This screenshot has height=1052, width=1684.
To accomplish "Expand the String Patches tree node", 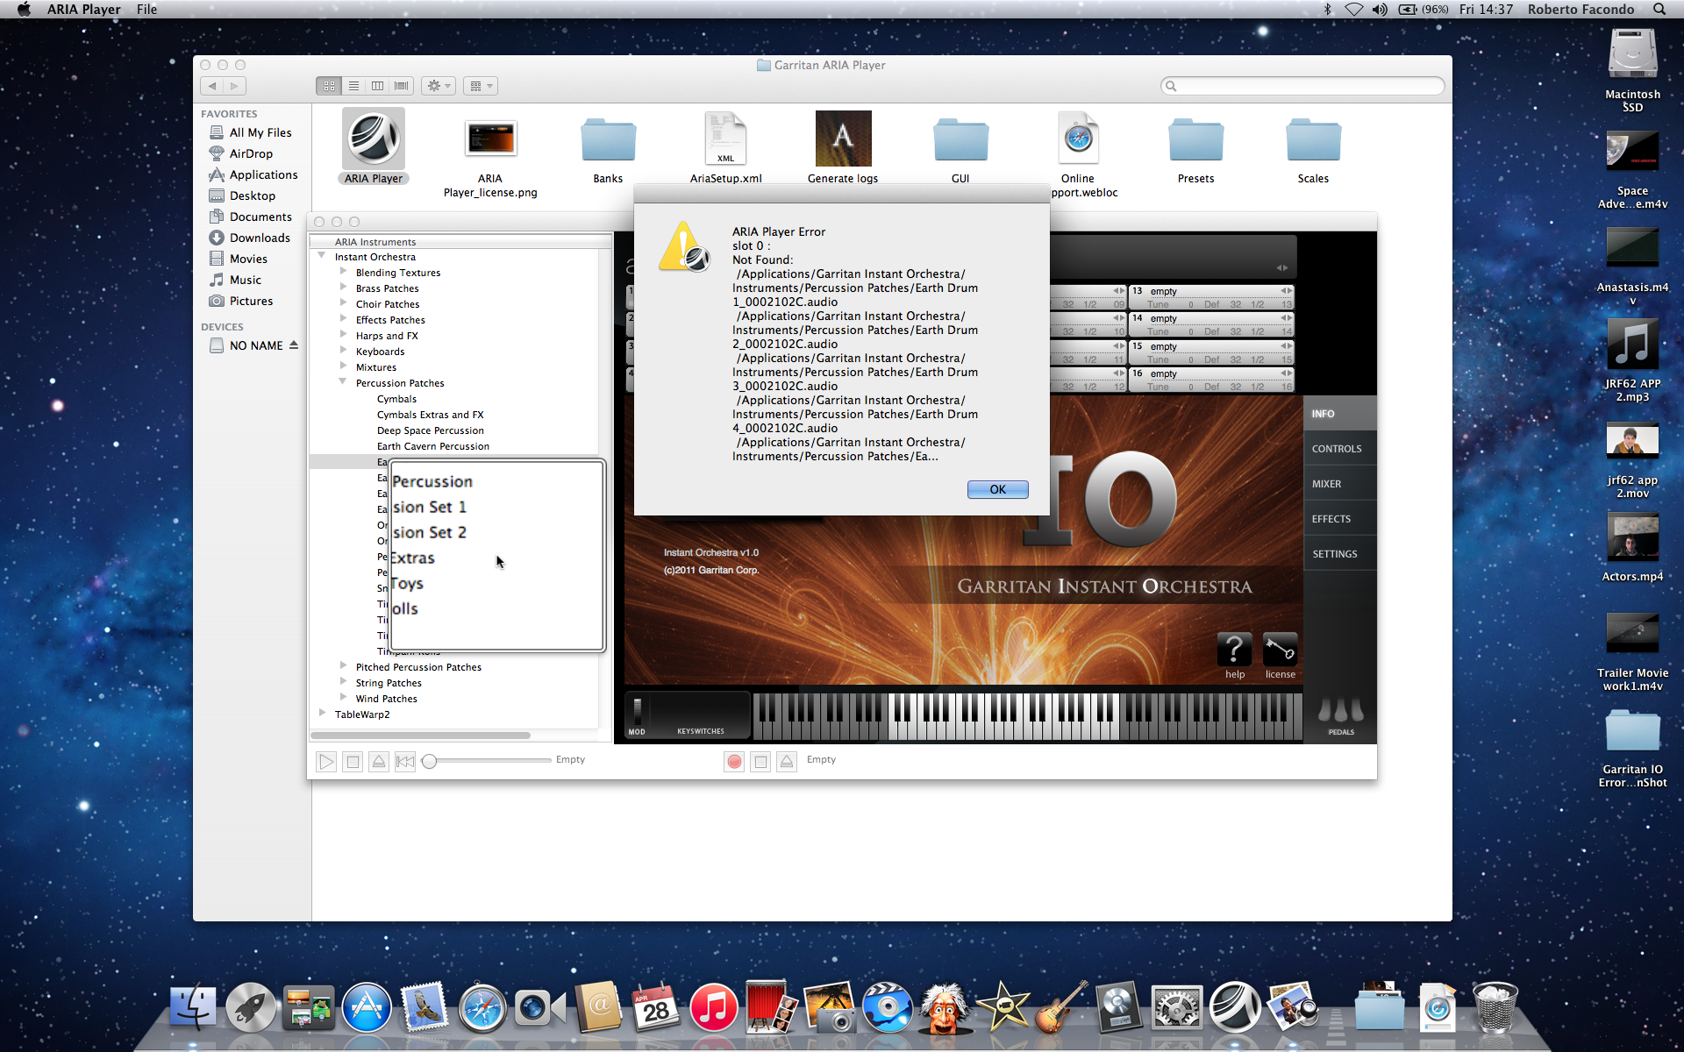I will point(343,682).
